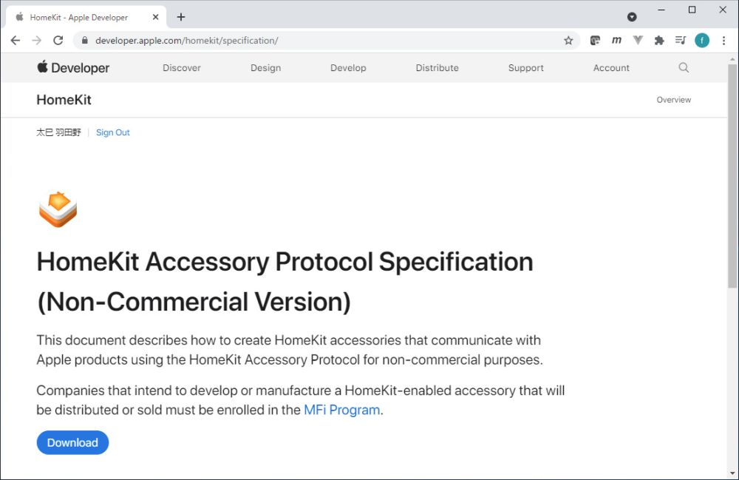Click the Download button
Image resolution: width=739 pixels, height=480 pixels.
click(x=72, y=442)
